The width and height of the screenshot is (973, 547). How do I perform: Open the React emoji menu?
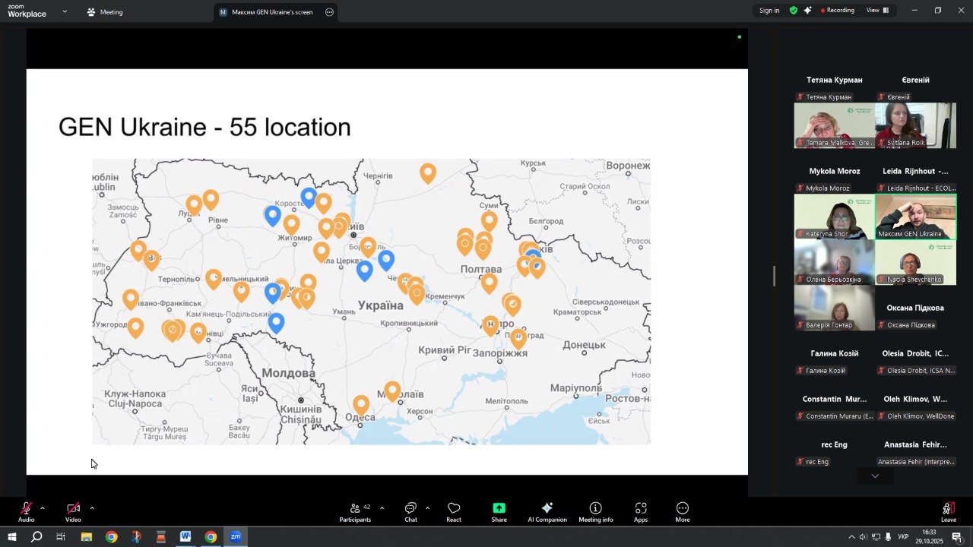tap(454, 512)
